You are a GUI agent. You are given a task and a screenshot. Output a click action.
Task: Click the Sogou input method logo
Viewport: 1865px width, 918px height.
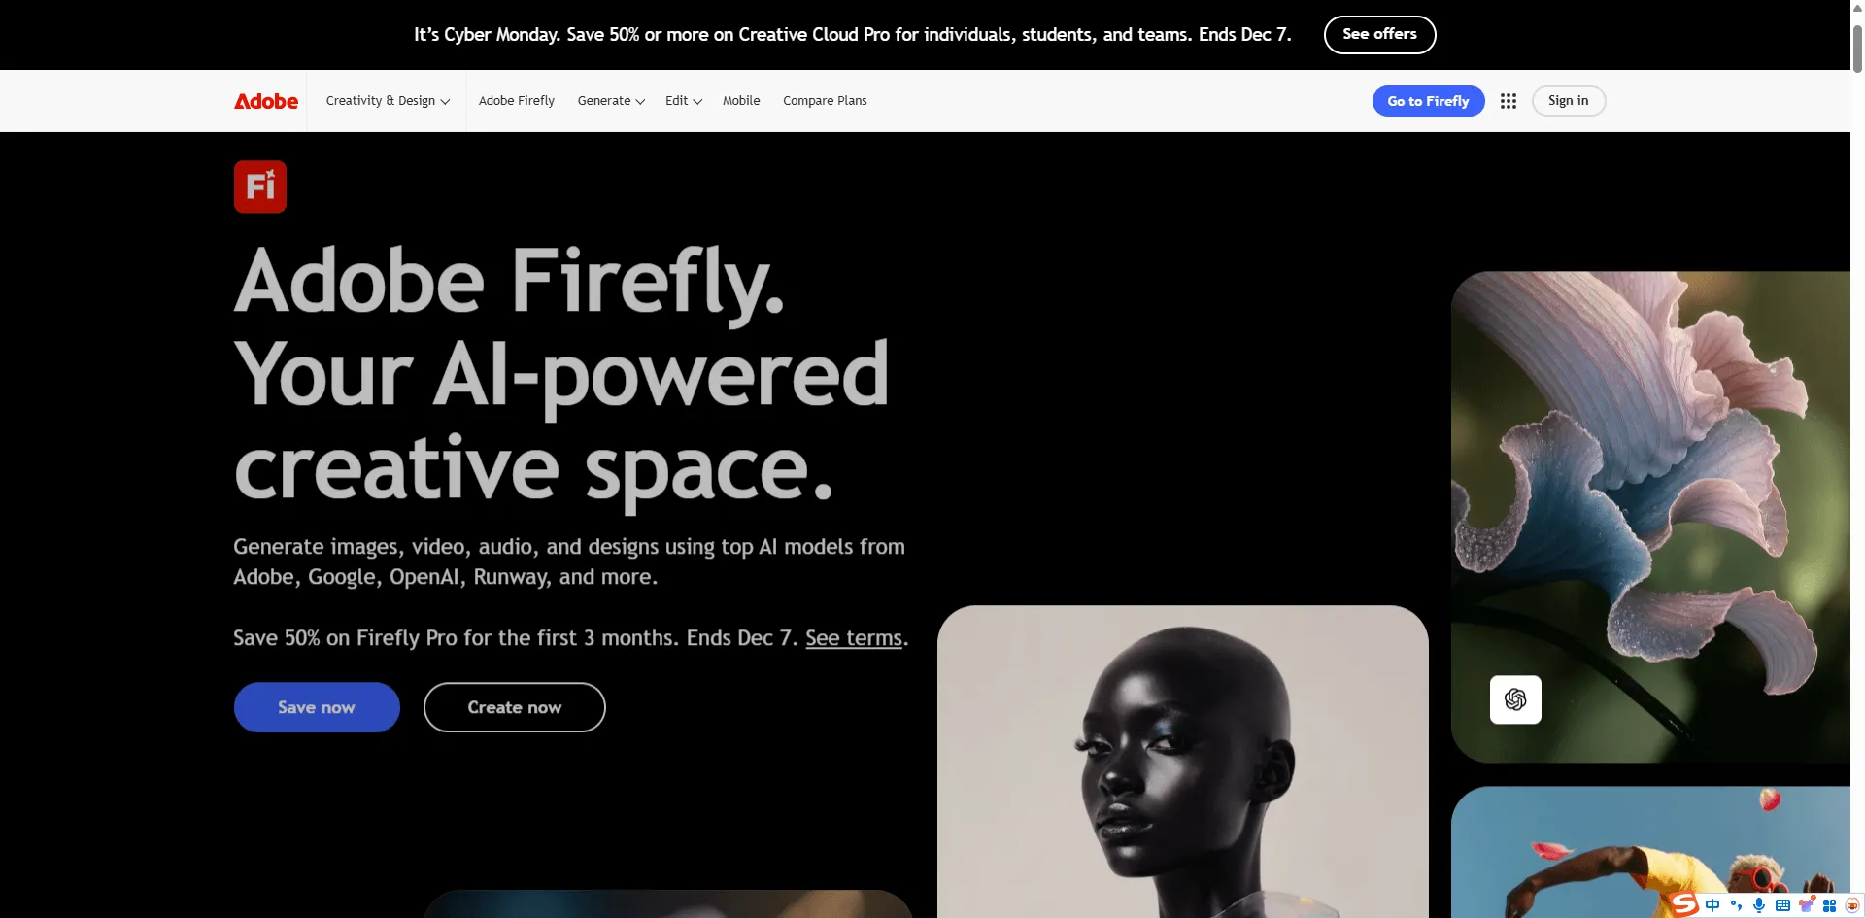pos(1685,905)
